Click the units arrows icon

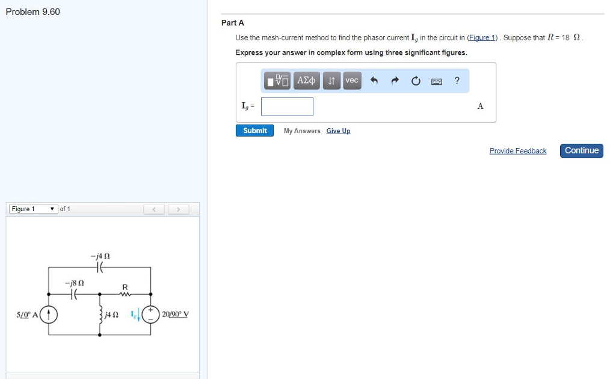pos(331,80)
